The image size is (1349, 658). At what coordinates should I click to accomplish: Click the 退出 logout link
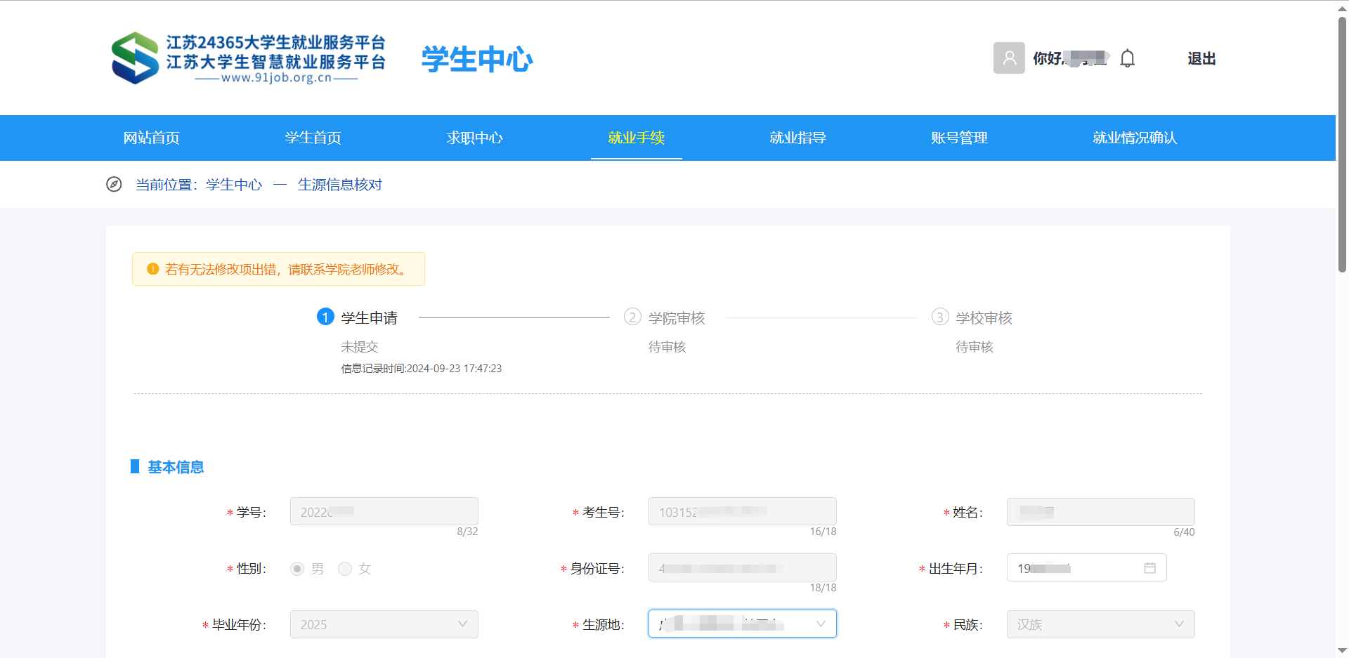point(1201,58)
